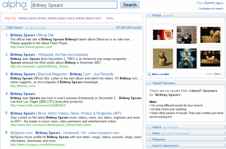Open the MySpace.com Britney Spears result

(67, 133)
